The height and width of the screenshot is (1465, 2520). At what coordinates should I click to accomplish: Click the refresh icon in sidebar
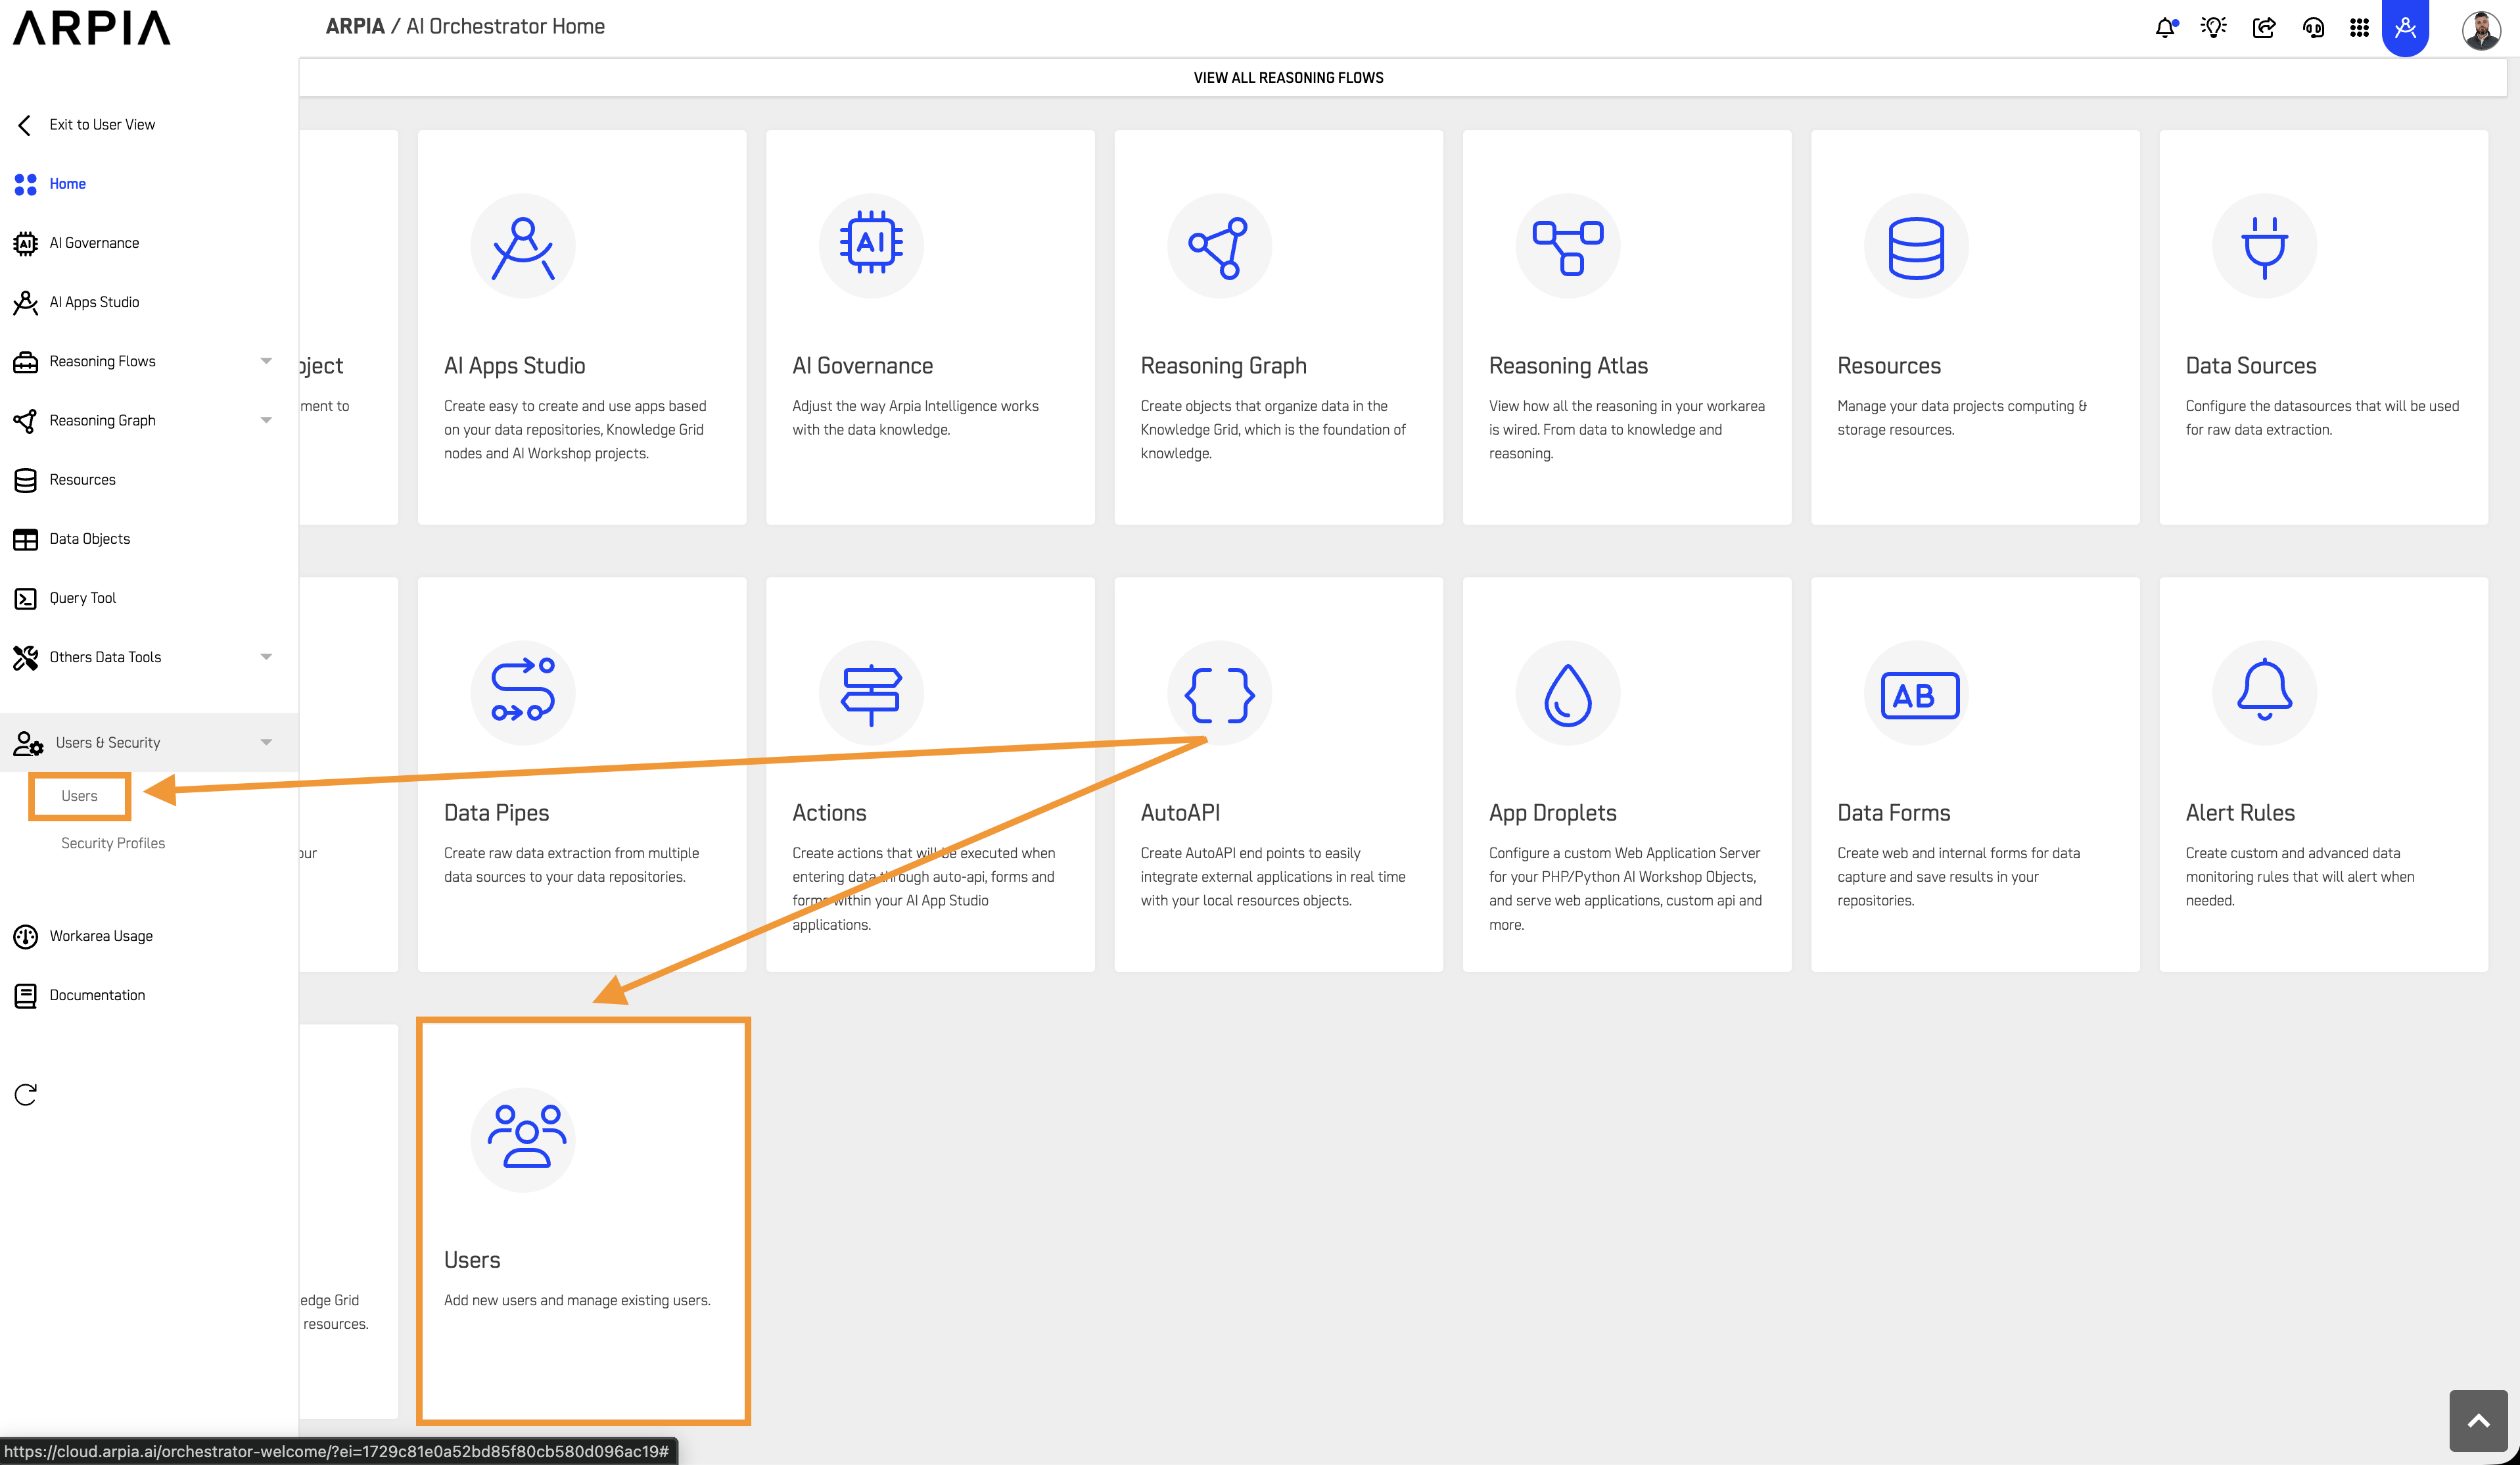coord(26,1093)
